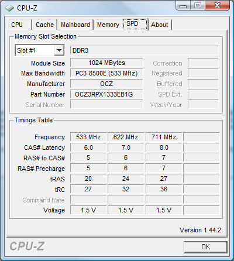Click the OK button

205,247
